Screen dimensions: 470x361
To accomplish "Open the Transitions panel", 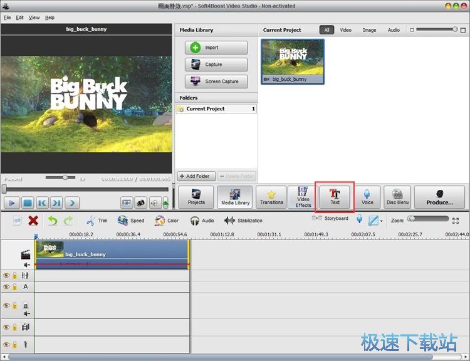I will coord(271,197).
